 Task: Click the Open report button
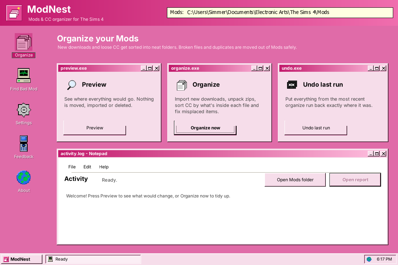click(355, 180)
